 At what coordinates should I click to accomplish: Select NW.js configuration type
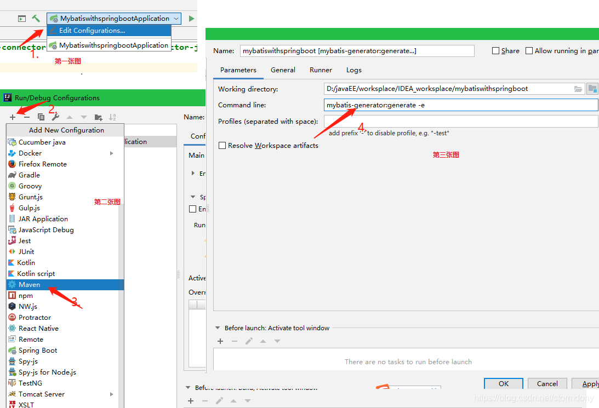[62, 307]
